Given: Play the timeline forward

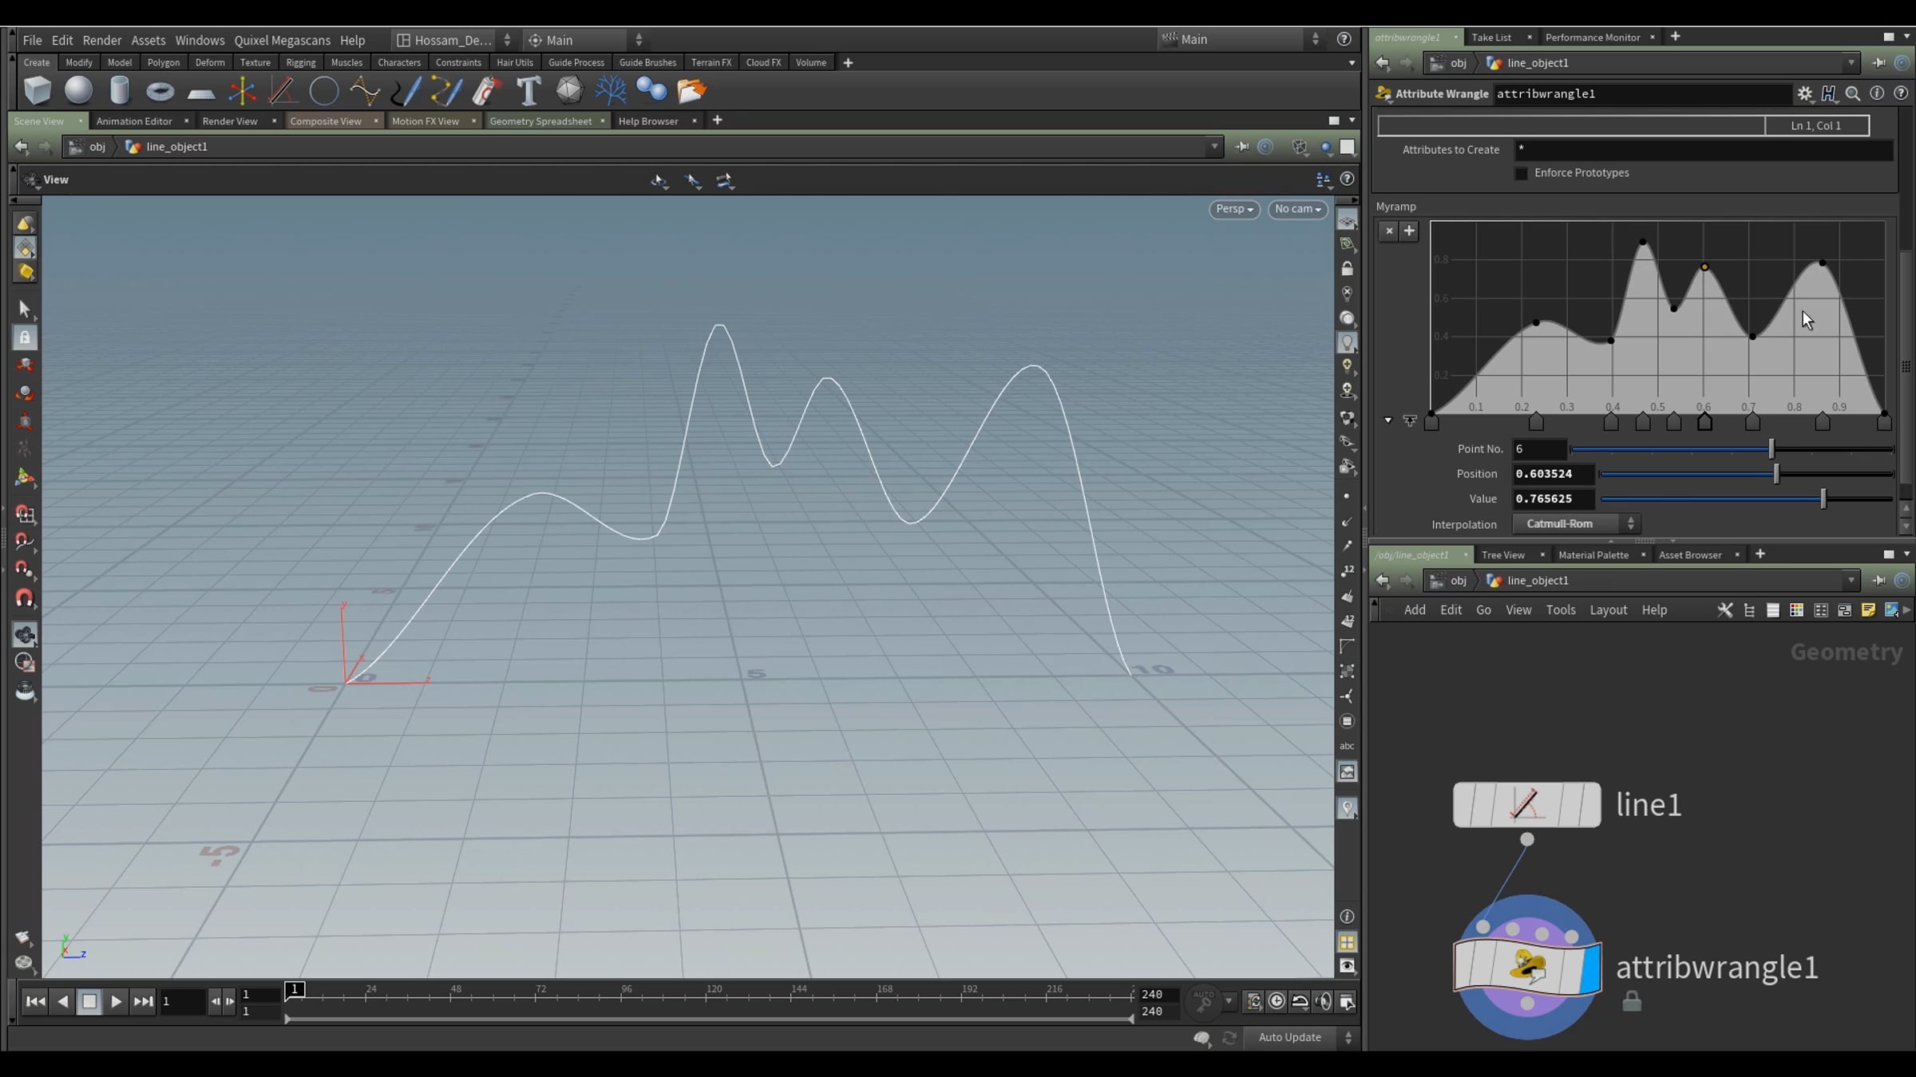Looking at the screenshot, I should [x=116, y=1002].
